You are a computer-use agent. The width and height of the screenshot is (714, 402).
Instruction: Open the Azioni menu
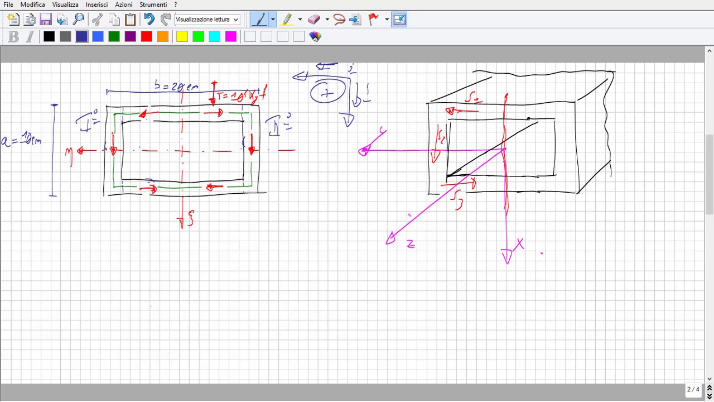[x=124, y=4]
